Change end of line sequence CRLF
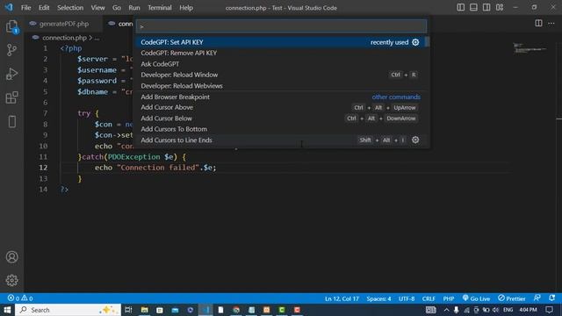Viewport: 562px width, 316px height. [429, 298]
